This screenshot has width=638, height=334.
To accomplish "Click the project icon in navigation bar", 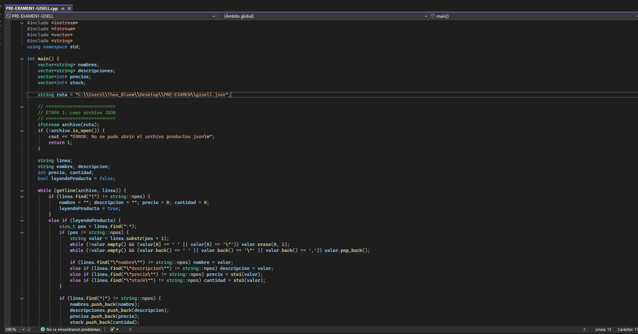I will (x=8, y=16).
